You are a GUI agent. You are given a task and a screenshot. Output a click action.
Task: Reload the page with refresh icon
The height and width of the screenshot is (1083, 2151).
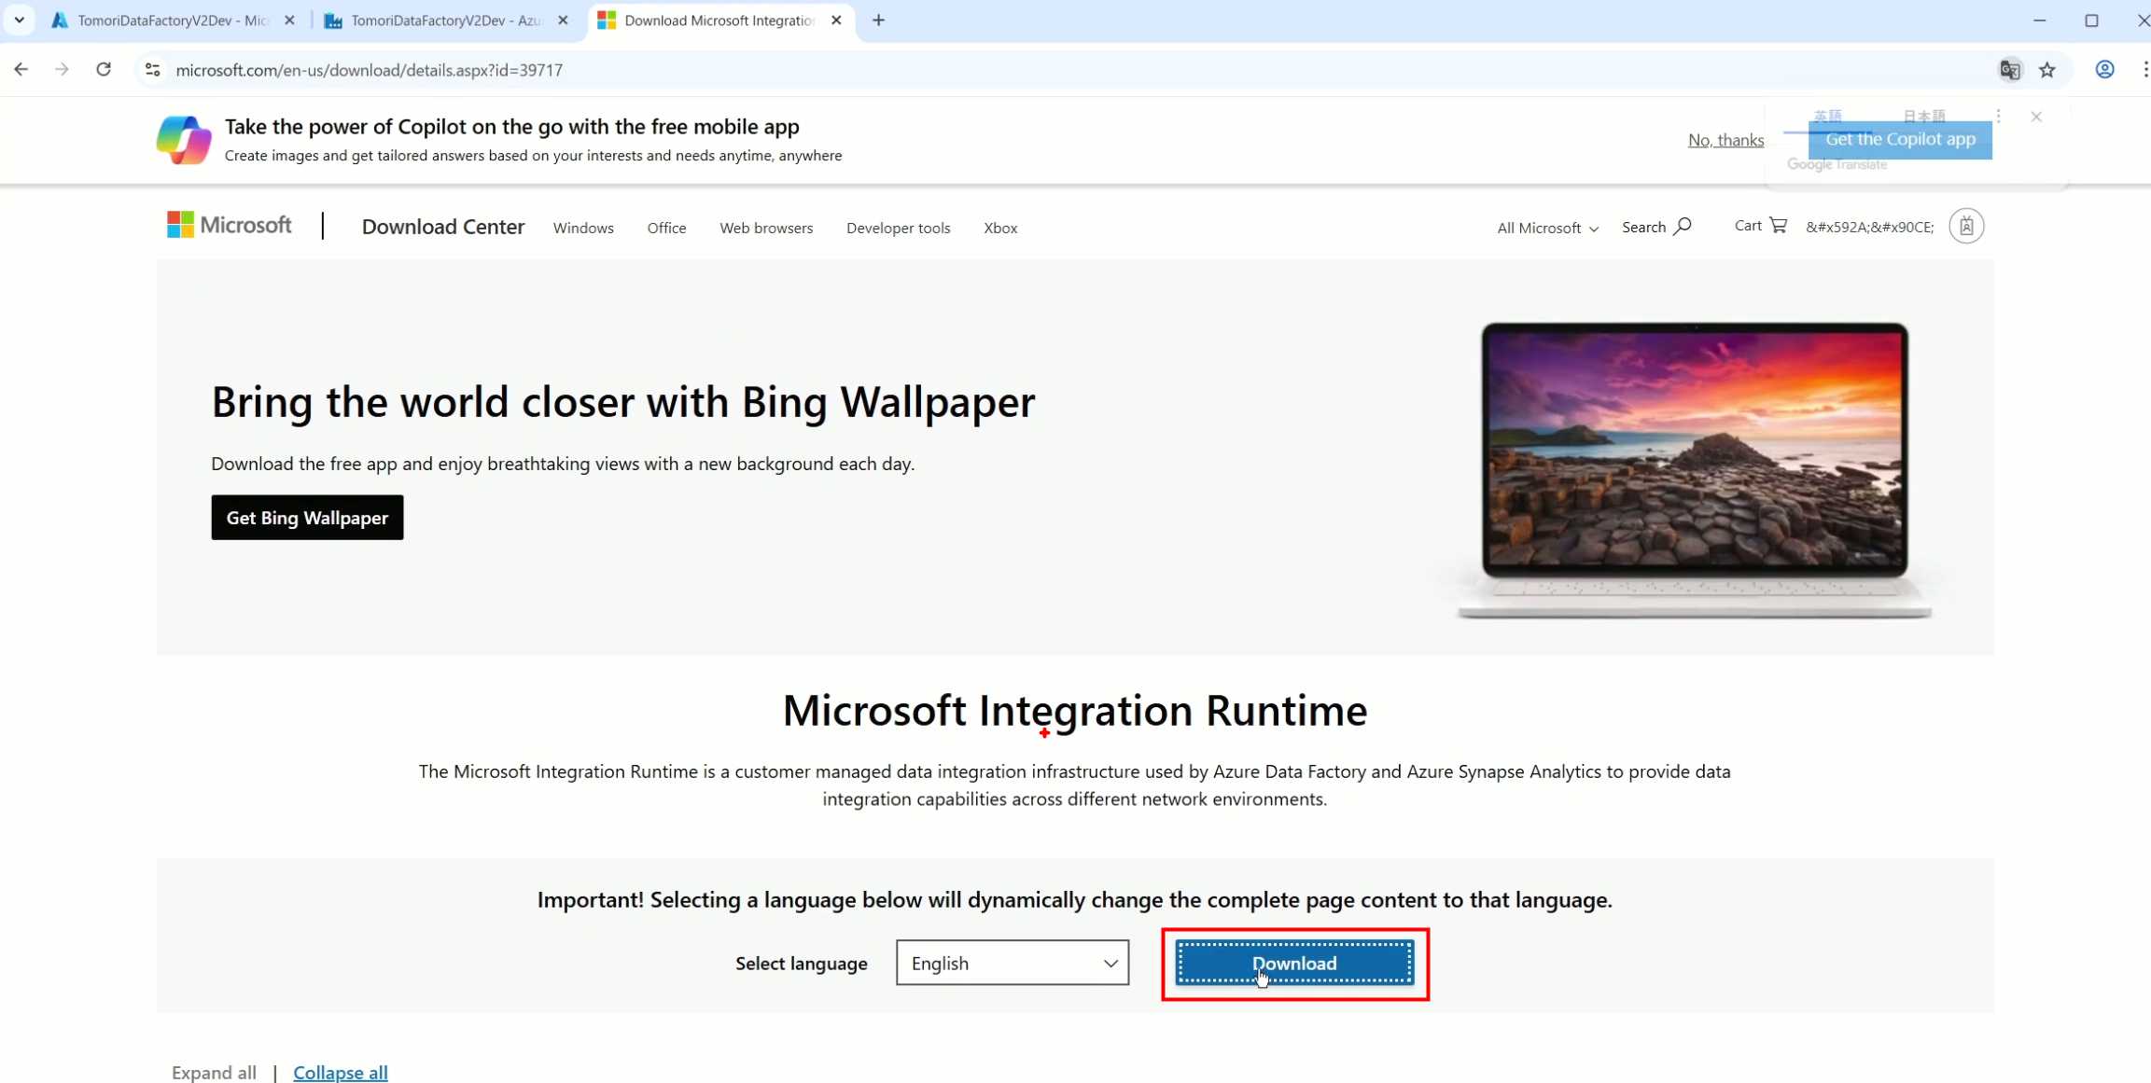coord(104,70)
